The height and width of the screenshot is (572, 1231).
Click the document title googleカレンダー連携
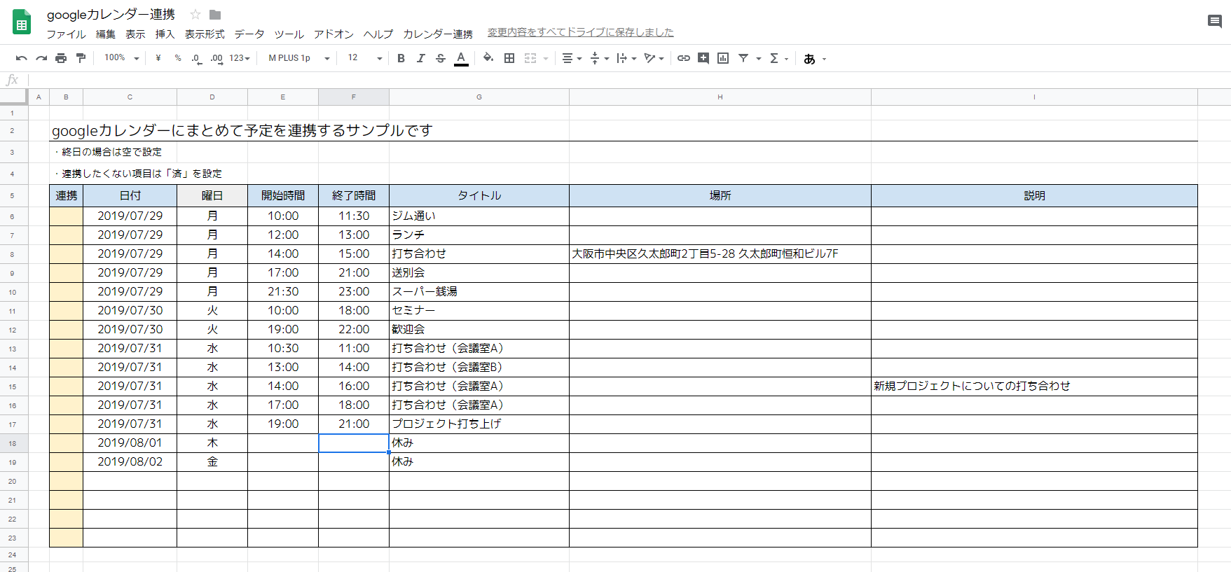(111, 15)
